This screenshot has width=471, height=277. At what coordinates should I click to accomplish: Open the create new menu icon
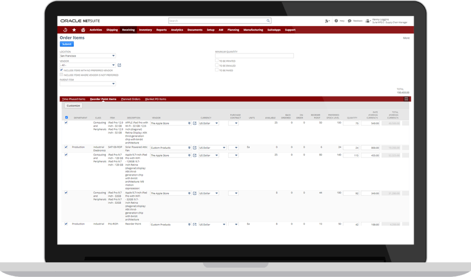327,21
